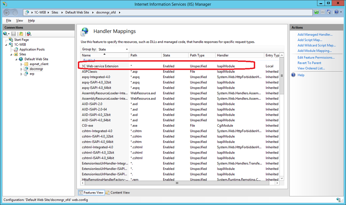Click Revert To Parent link
This screenshot has height=205, width=346.
pyautogui.click(x=309, y=63)
